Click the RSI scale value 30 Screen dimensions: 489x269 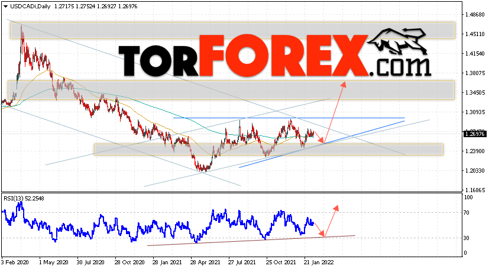pos(467,238)
